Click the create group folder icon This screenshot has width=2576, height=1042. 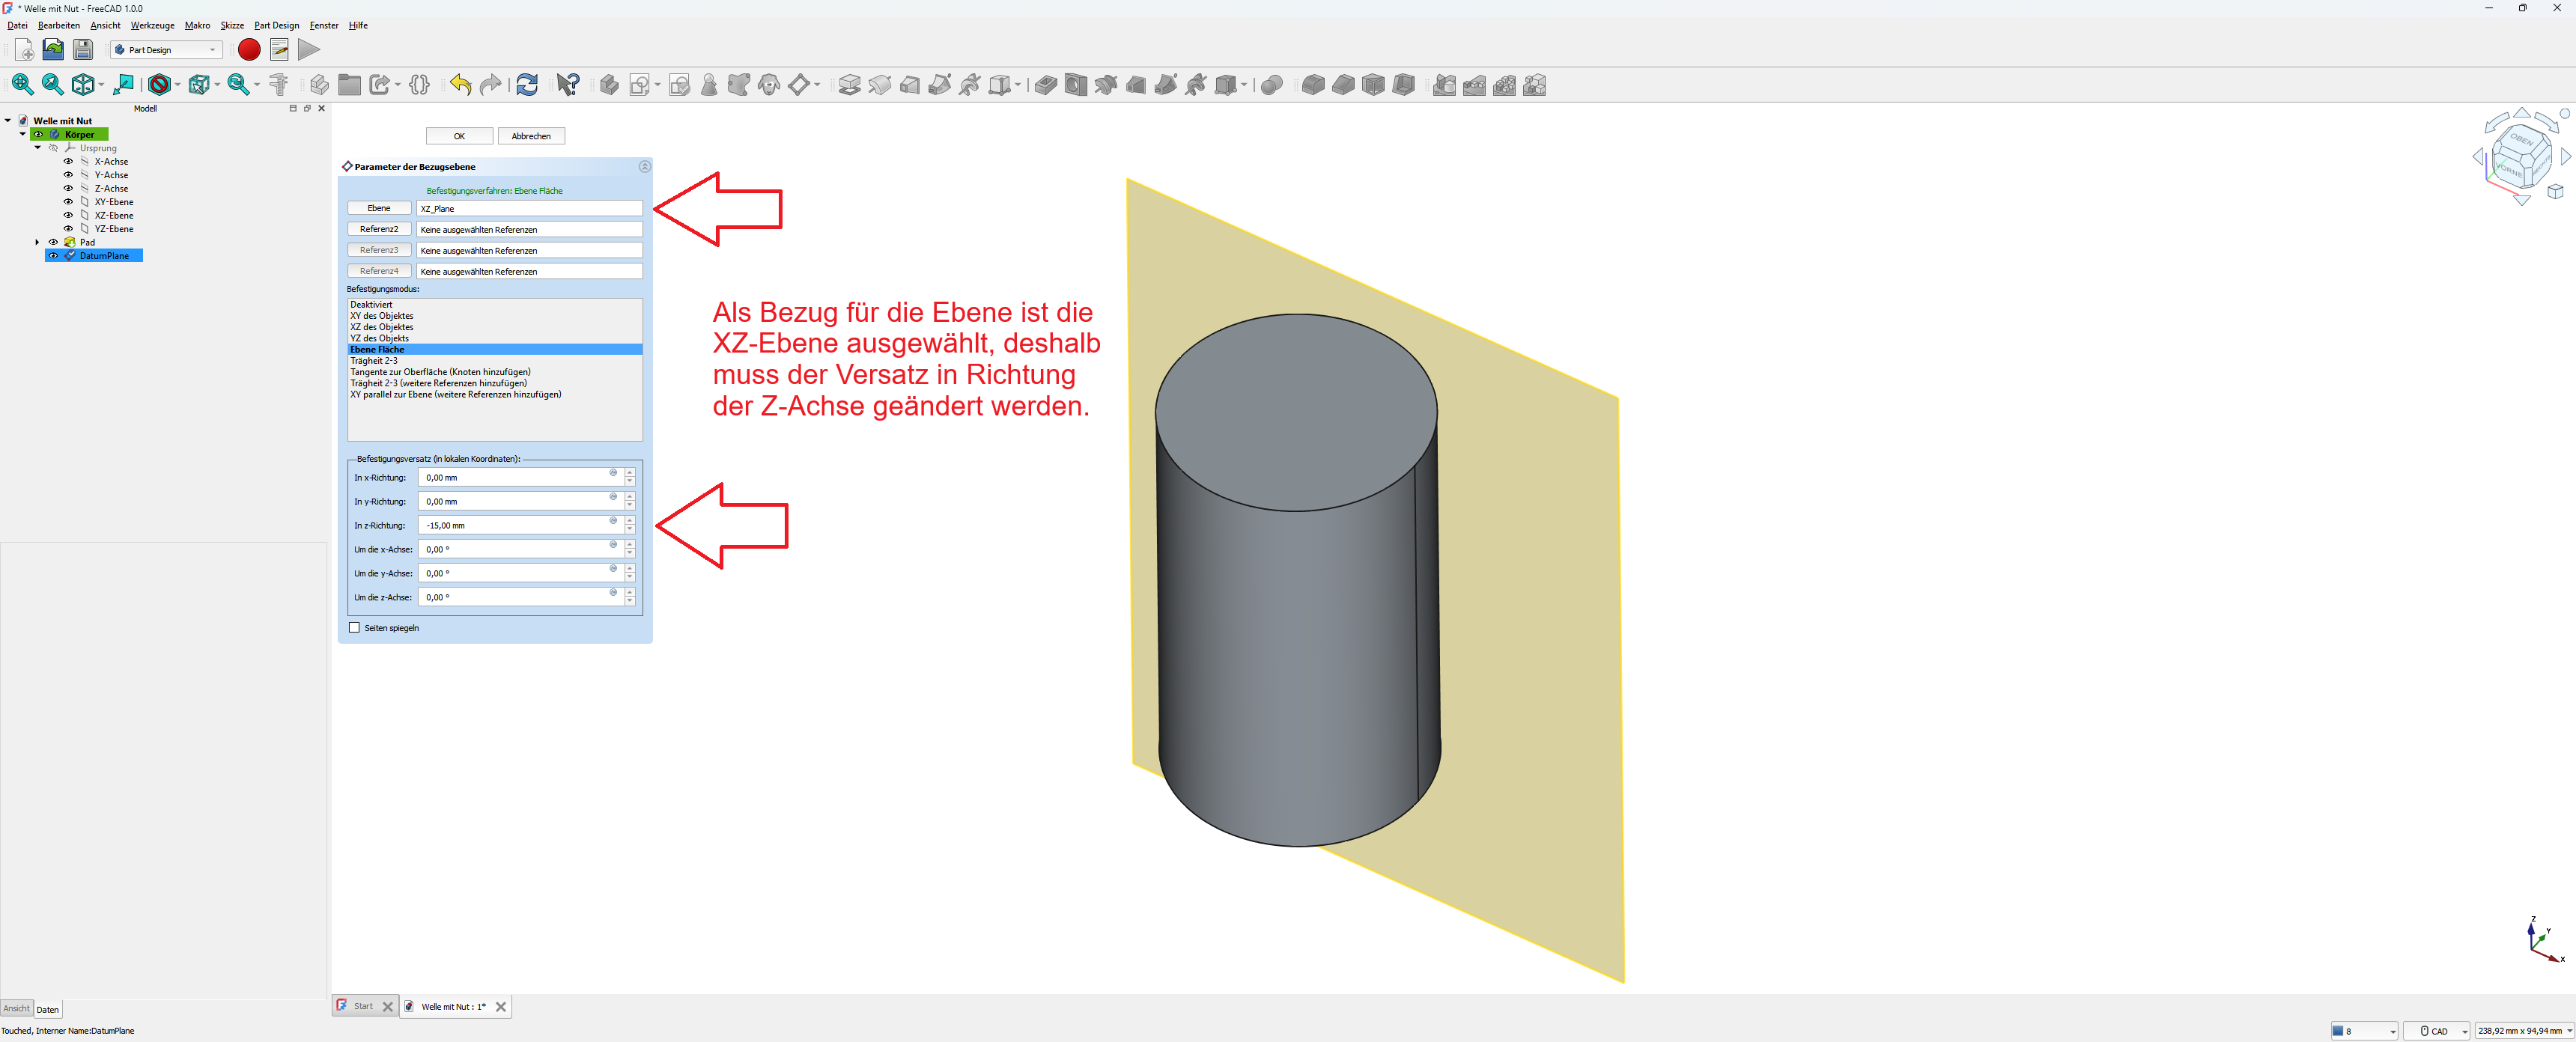349,85
